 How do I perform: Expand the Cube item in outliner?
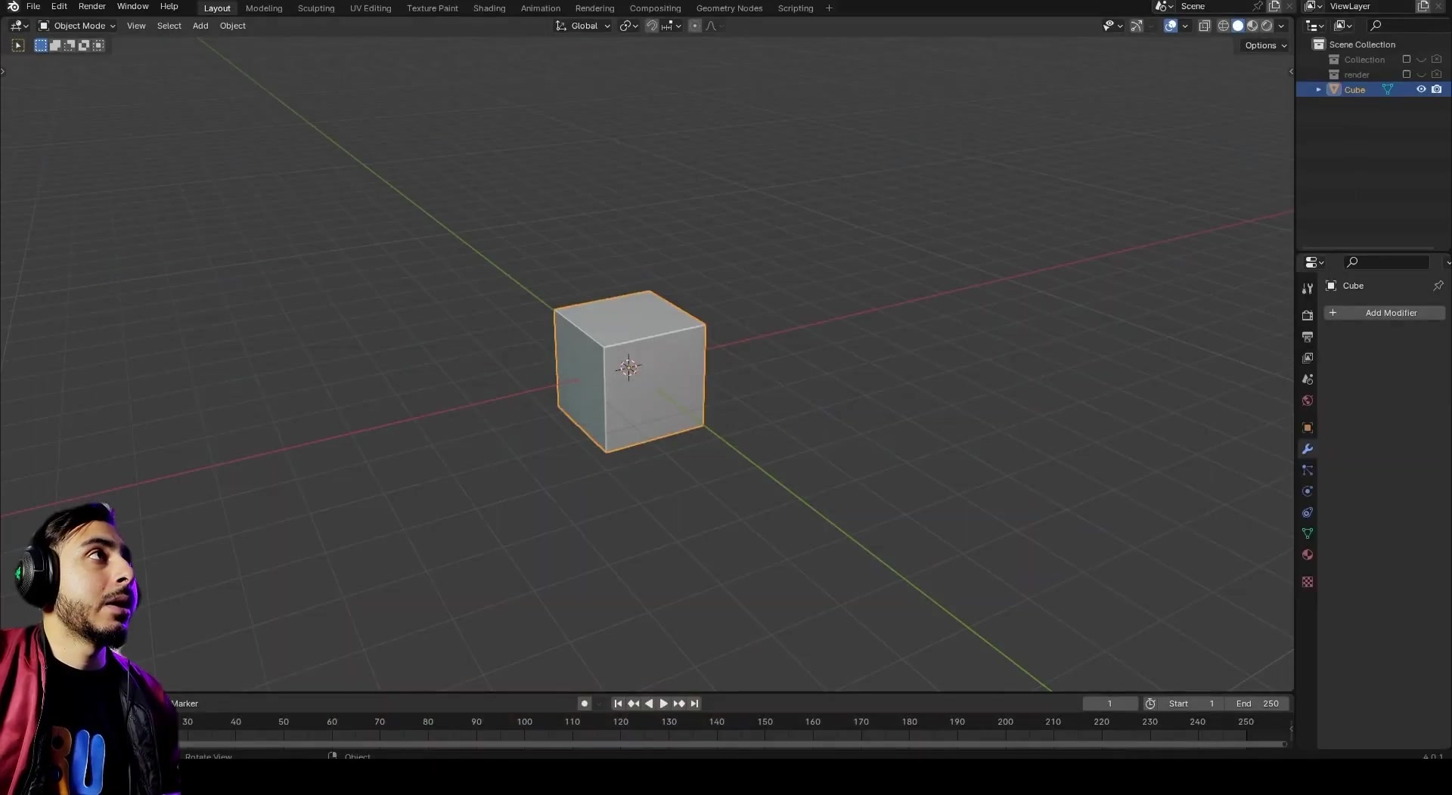tap(1318, 89)
